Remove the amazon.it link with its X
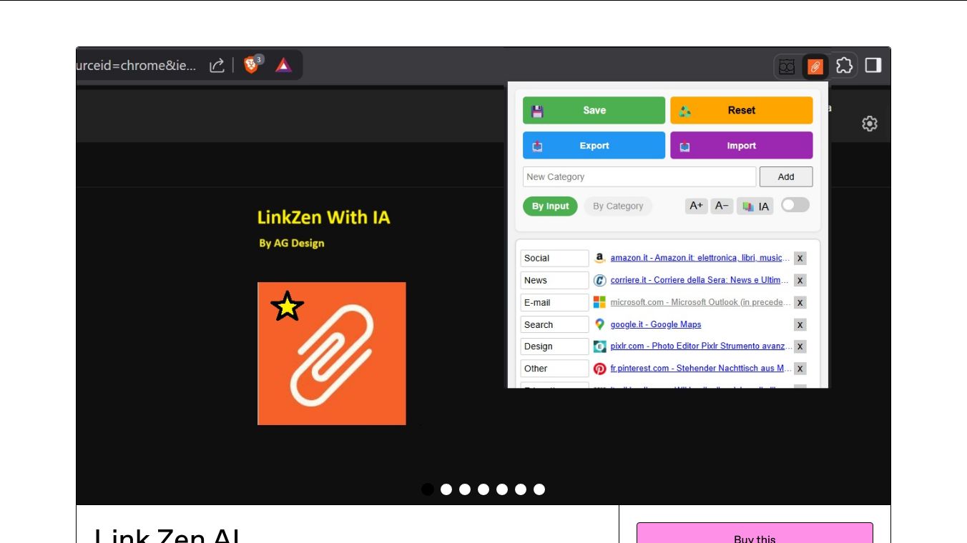 coord(800,259)
